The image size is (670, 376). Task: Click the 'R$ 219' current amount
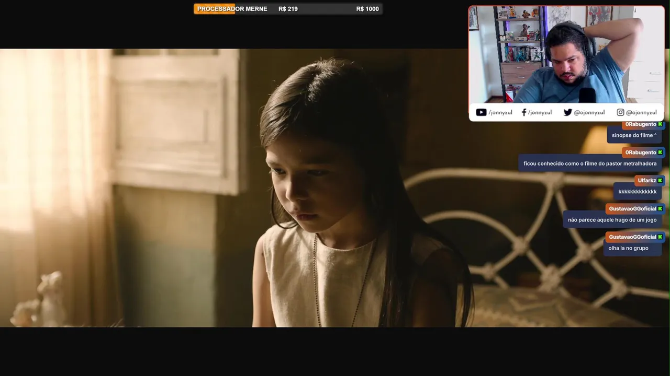pyautogui.click(x=288, y=9)
